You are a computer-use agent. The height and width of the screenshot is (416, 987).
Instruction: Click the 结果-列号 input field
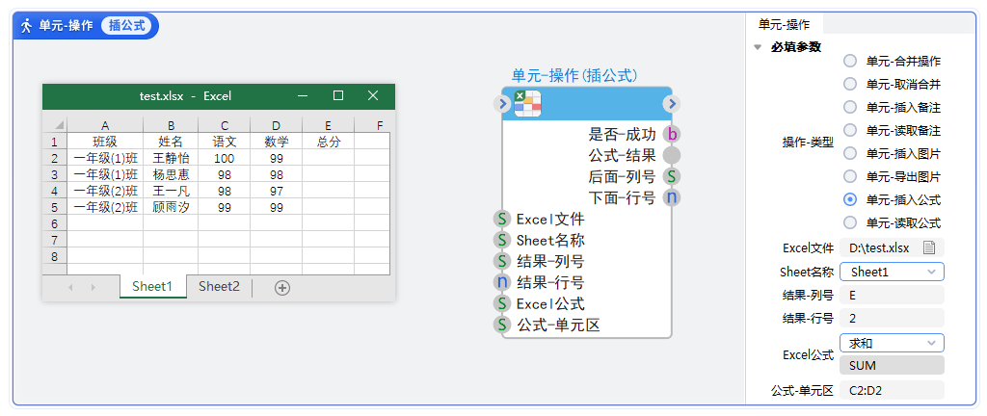point(892,296)
